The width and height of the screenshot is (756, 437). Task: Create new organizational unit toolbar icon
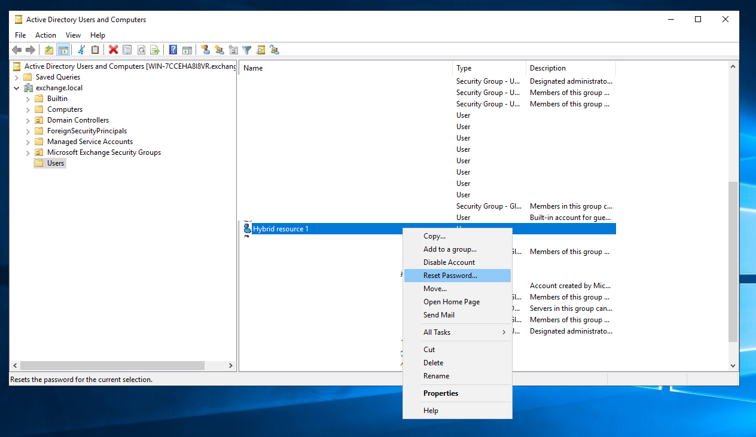click(x=233, y=50)
